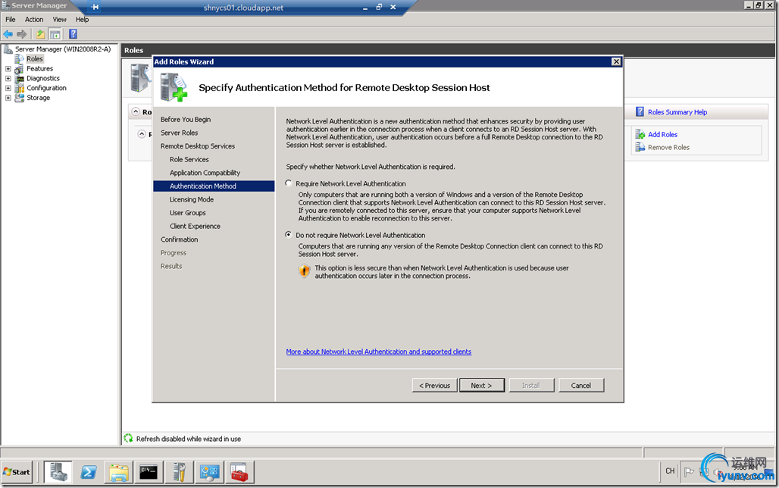This screenshot has height=488, width=779.
Task: Collapse the second section chevron below Roles Summary
Action: (142, 133)
